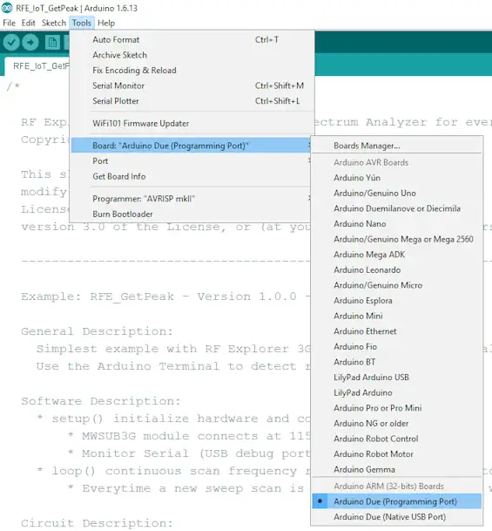Launch WiFi101 Firmware Updater
The width and height of the screenshot is (492, 531).
[192, 123]
